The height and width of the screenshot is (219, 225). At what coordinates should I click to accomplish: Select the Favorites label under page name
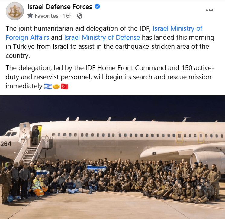(x=47, y=16)
